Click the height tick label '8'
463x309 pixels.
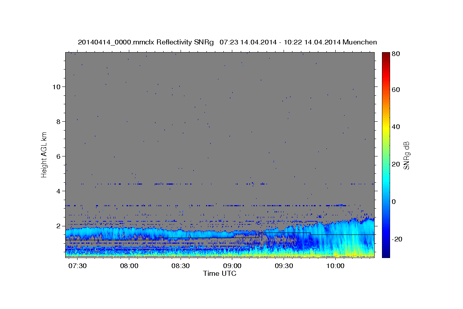point(59,121)
